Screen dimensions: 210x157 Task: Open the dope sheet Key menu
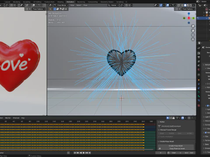pos(23,118)
